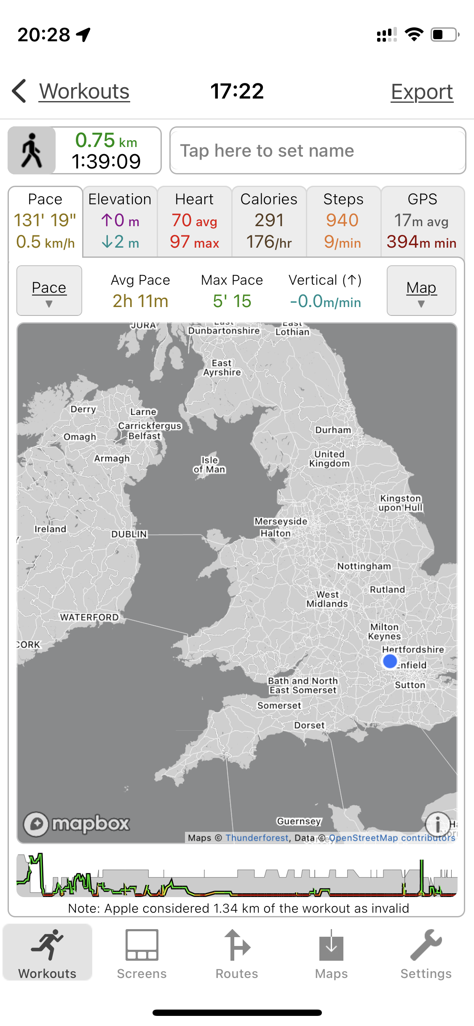474x1026 pixels.
Task: Tap the pace graph timeline
Action: [237, 875]
